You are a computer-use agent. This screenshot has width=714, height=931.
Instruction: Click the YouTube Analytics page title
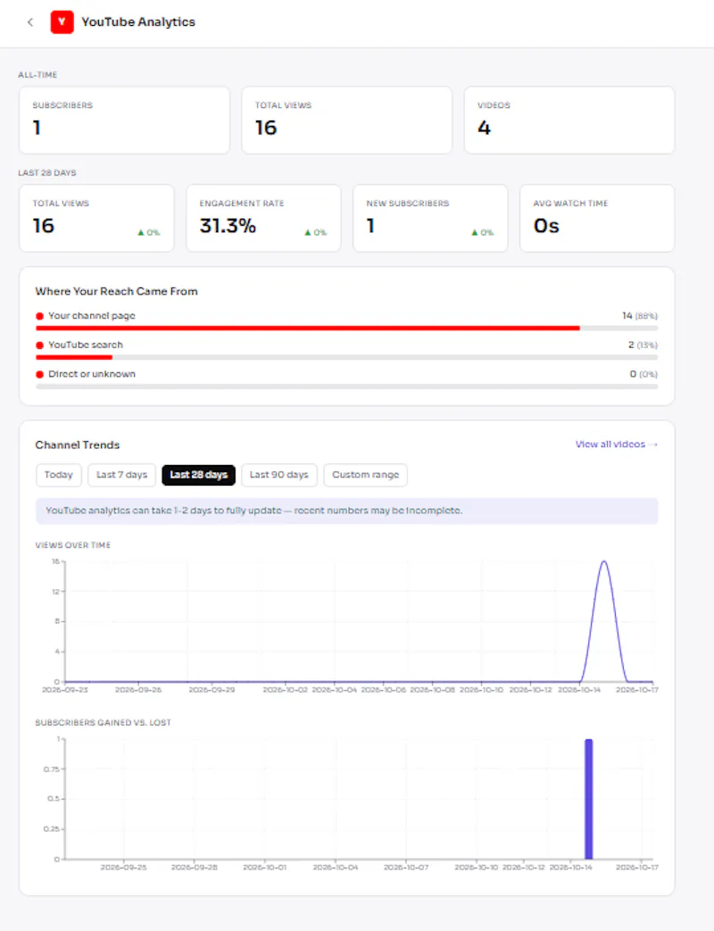click(x=138, y=22)
